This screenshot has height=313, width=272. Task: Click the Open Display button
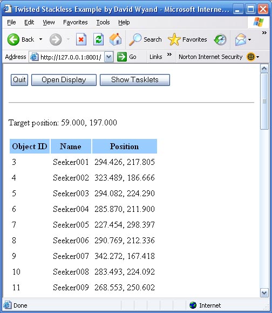point(64,80)
